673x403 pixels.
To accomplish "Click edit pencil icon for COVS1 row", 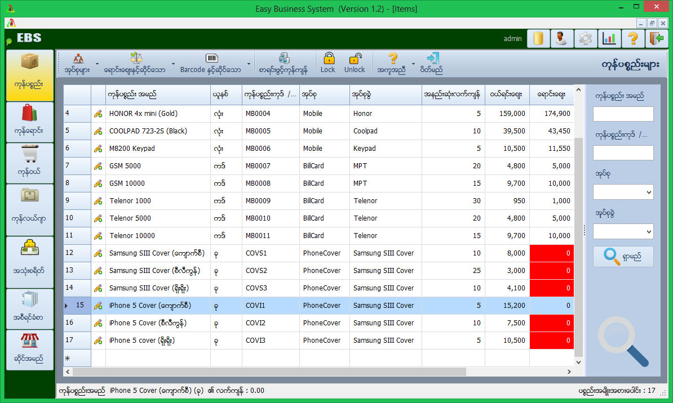I will coord(98,253).
